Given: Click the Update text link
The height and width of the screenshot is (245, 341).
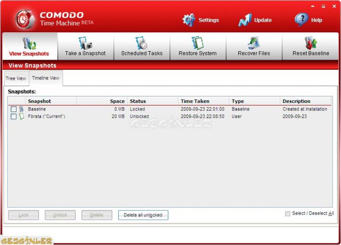Looking at the screenshot, I should pyautogui.click(x=263, y=20).
